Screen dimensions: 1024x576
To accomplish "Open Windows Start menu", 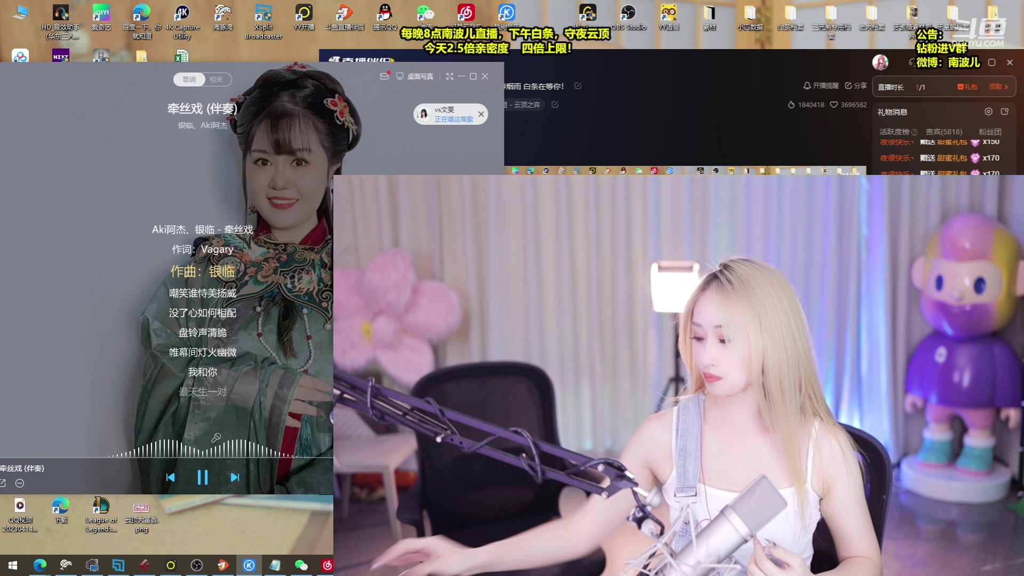I will (x=13, y=565).
